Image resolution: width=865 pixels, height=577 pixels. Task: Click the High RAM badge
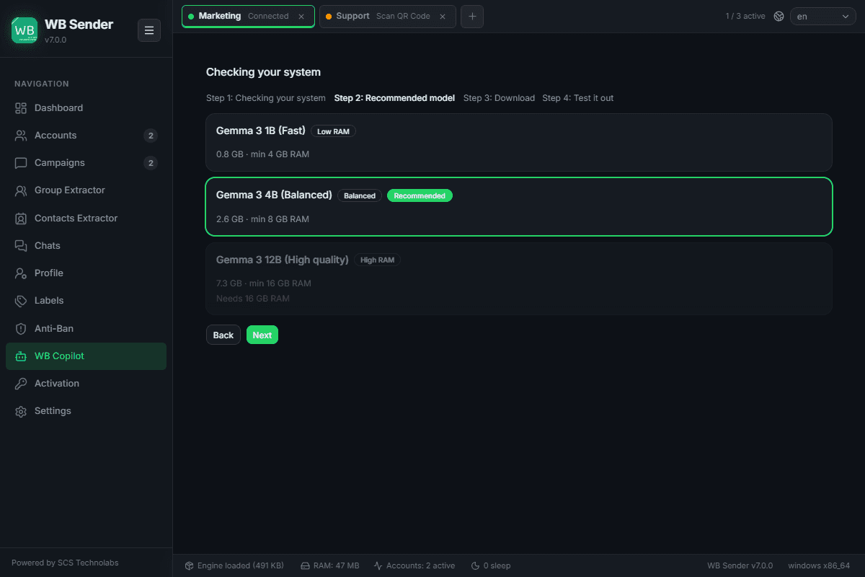click(377, 260)
